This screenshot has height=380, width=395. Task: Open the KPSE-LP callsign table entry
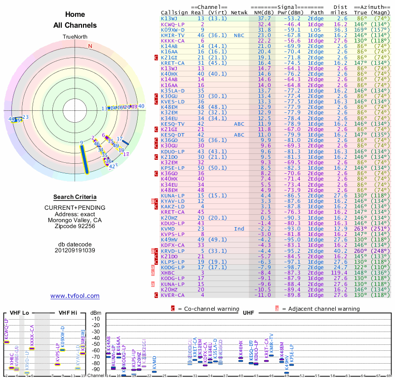172,167
